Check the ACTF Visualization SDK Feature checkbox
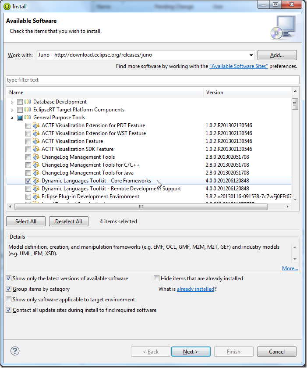The height and width of the screenshot is (368, 307). coord(28,150)
